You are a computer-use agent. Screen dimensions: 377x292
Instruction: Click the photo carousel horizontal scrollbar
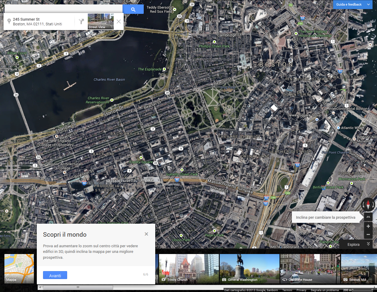[78, 287]
